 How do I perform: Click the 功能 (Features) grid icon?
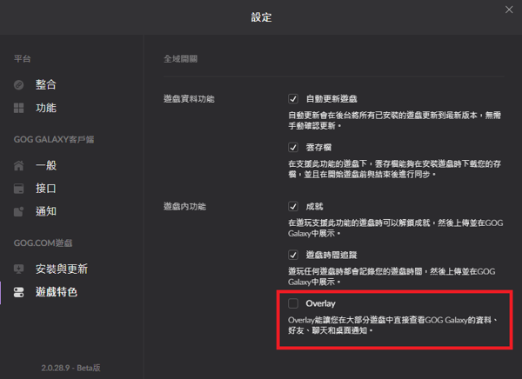pos(19,108)
